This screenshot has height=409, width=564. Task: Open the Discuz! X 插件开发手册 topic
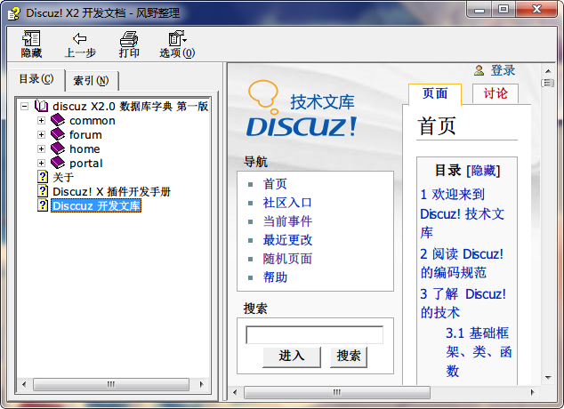111,191
